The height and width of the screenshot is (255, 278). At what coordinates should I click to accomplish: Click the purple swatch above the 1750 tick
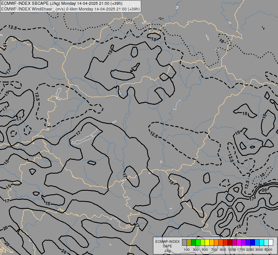244,243
